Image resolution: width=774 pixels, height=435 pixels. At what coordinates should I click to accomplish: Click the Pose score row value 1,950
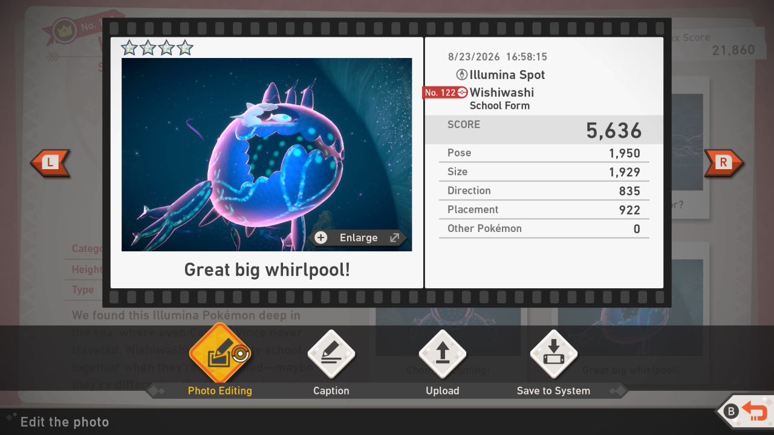tap(625, 153)
